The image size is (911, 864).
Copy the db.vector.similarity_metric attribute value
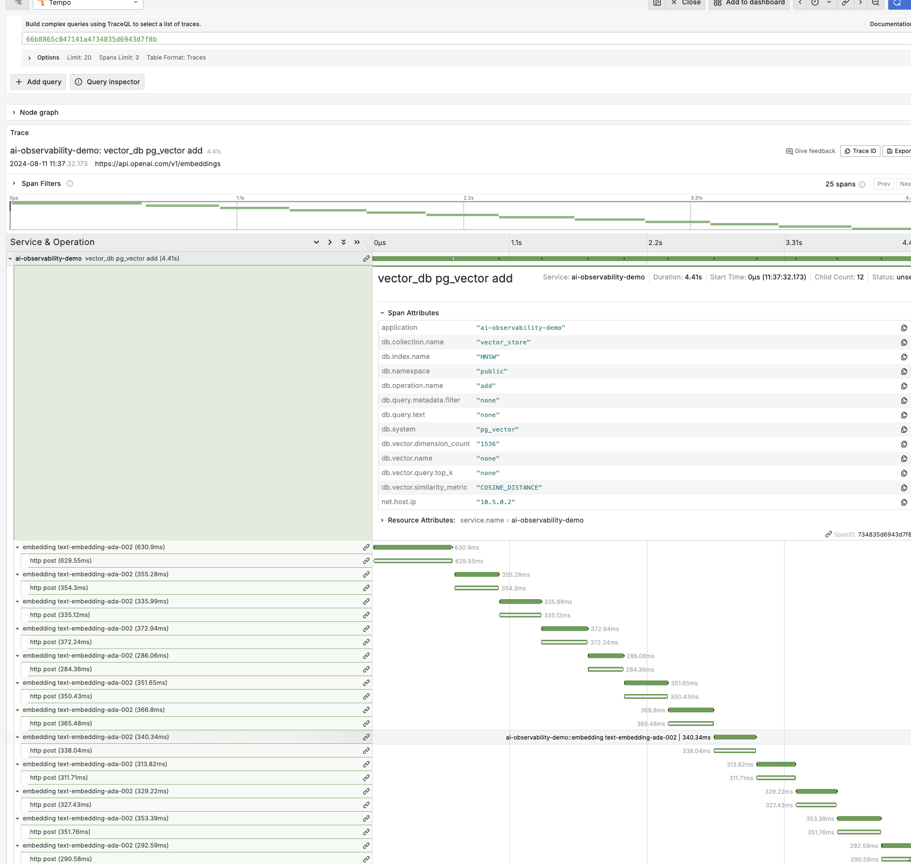(904, 488)
